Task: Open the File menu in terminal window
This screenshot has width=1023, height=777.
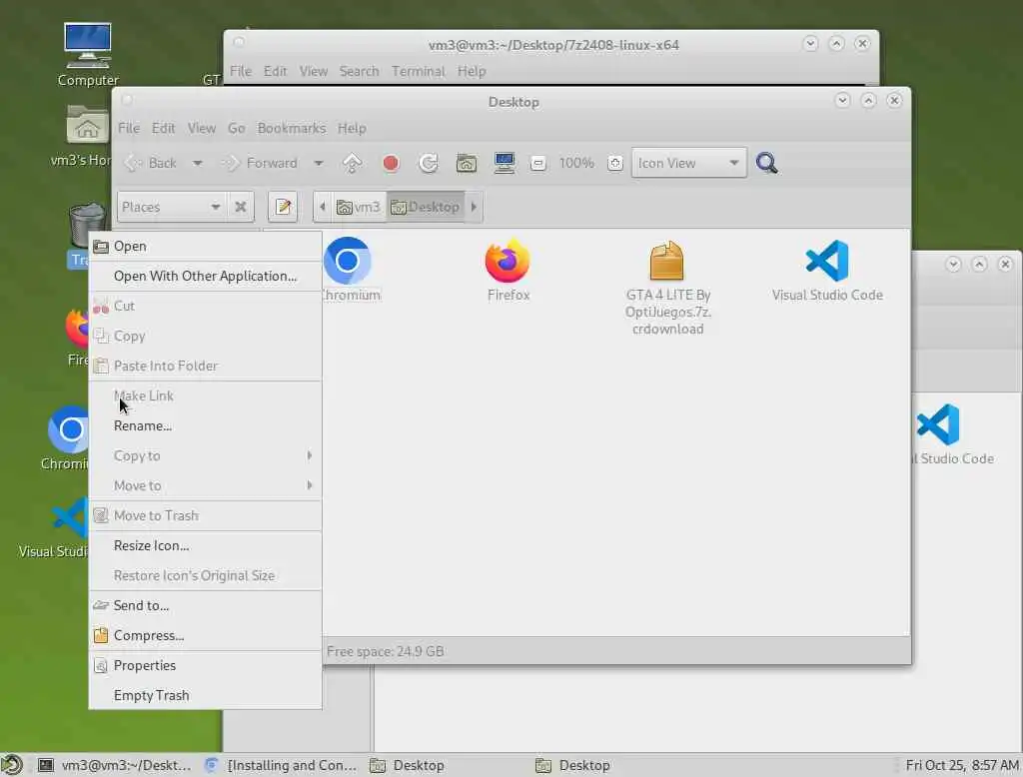Action: click(240, 71)
